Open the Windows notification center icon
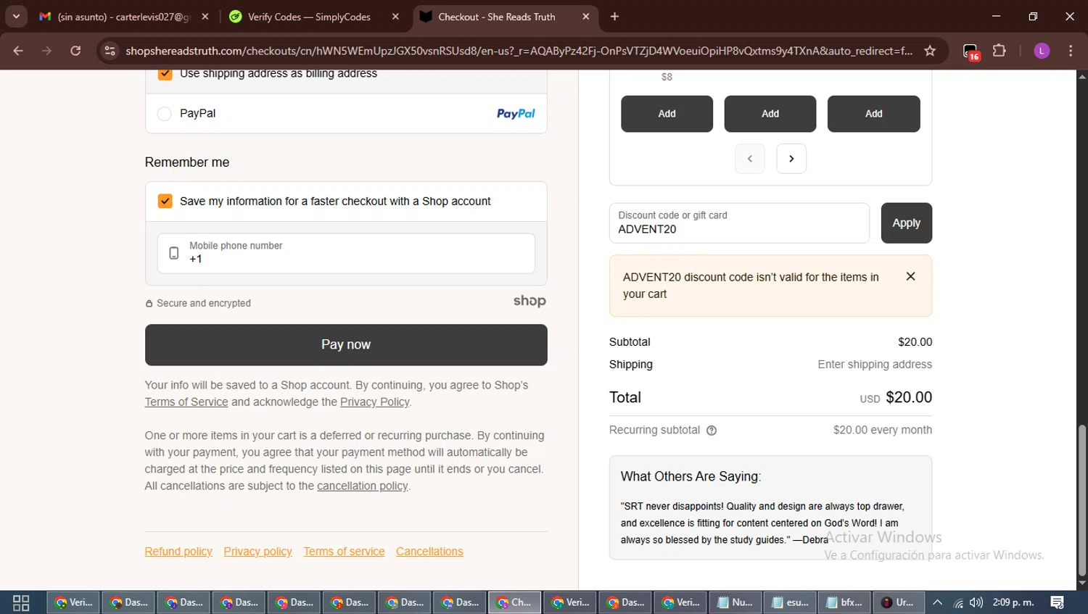The width and height of the screenshot is (1088, 614). (x=1058, y=602)
